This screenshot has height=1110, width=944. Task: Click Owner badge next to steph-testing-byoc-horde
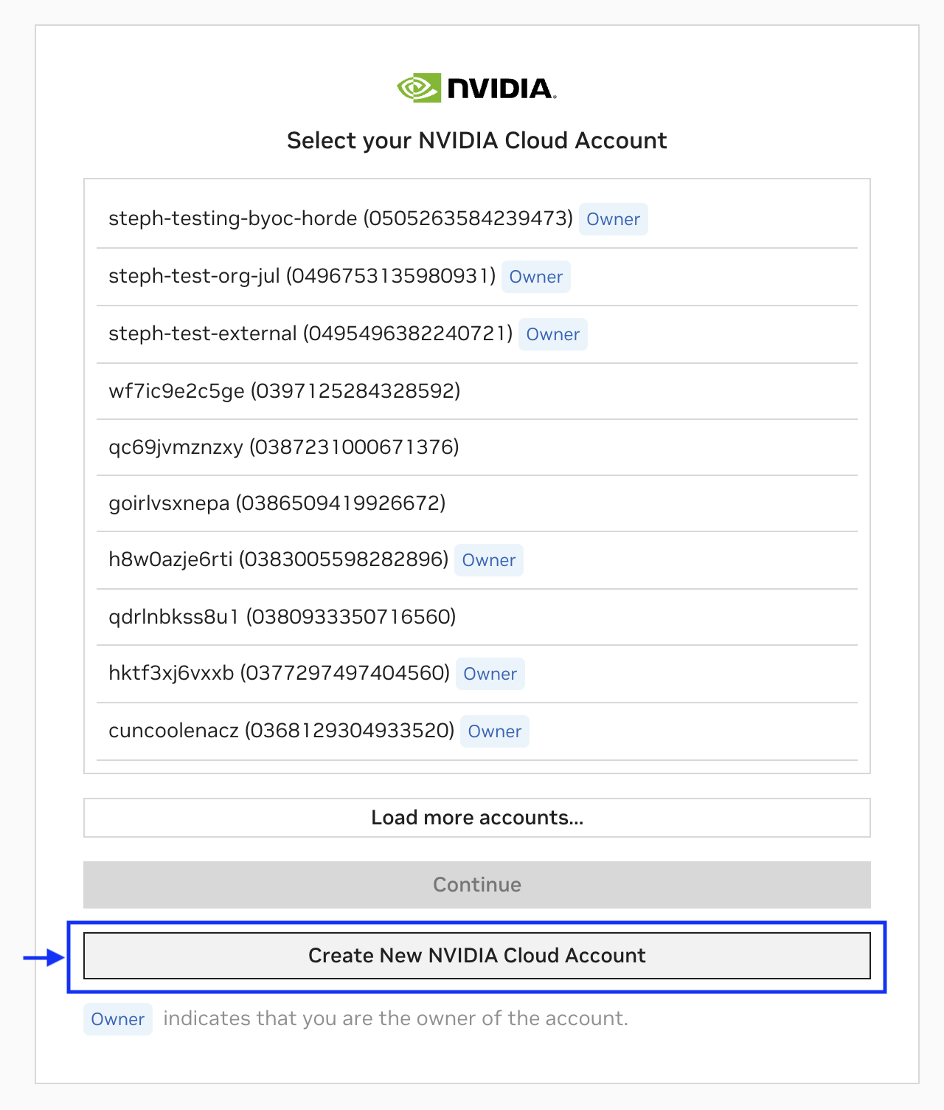click(x=613, y=219)
